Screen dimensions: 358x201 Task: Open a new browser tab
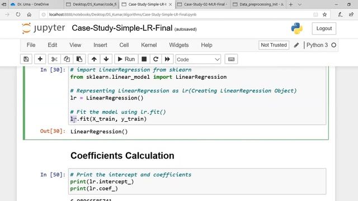(x=291, y=4)
